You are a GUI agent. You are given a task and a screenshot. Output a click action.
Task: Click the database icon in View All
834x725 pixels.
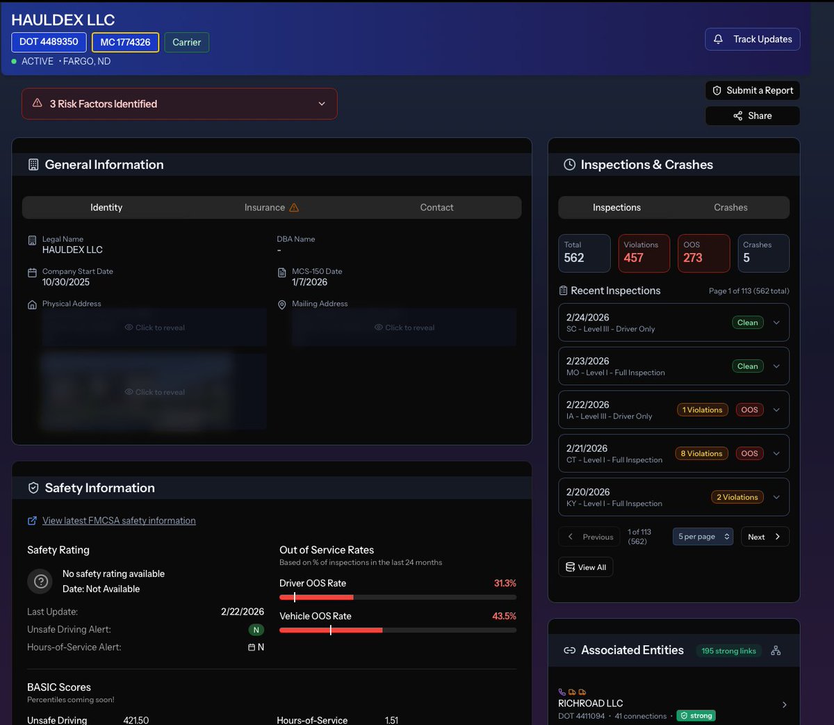(570, 567)
